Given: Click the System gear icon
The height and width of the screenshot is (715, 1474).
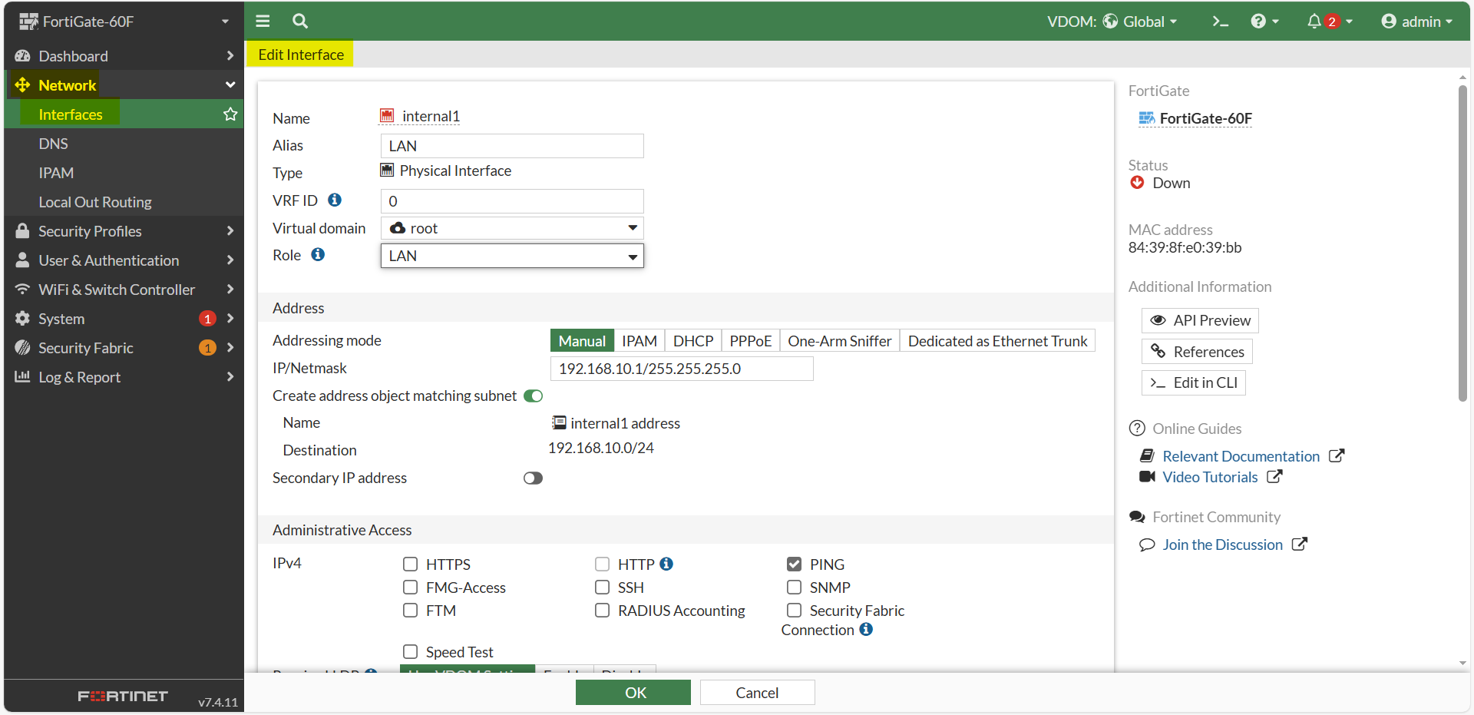Looking at the screenshot, I should pos(22,319).
